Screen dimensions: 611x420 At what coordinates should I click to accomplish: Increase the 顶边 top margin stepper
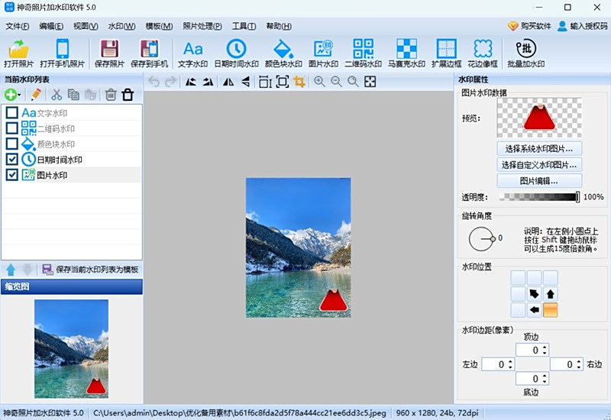[545, 347]
